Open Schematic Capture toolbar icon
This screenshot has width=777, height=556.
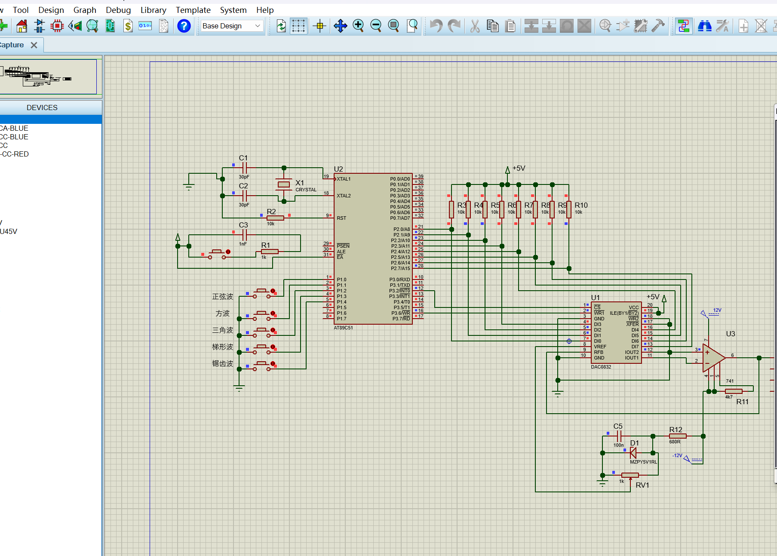[40, 26]
